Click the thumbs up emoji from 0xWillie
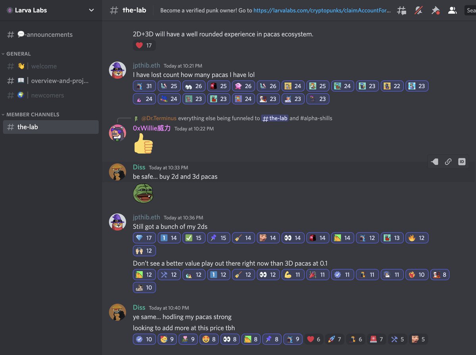476x355 pixels. (x=143, y=143)
